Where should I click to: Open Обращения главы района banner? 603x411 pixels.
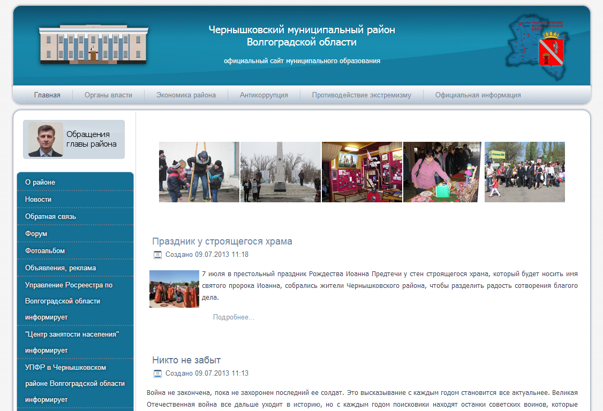pyautogui.click(x=74, y=139)
